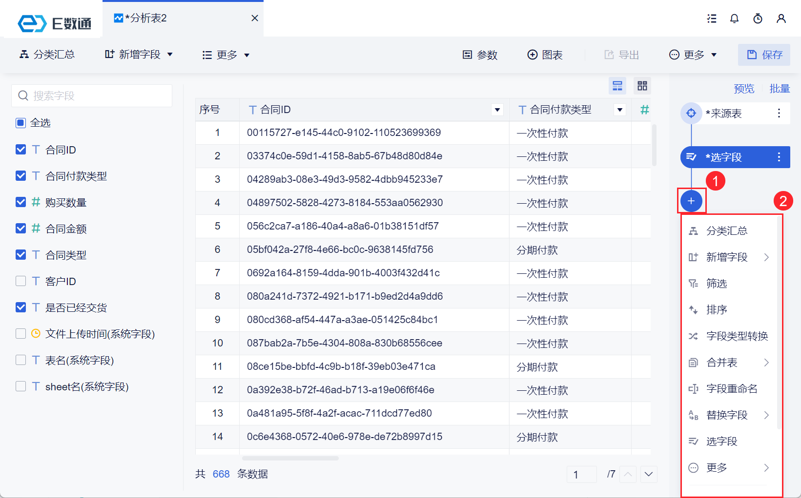Open the user account icon
801x498 pixels.
(781, 19)
